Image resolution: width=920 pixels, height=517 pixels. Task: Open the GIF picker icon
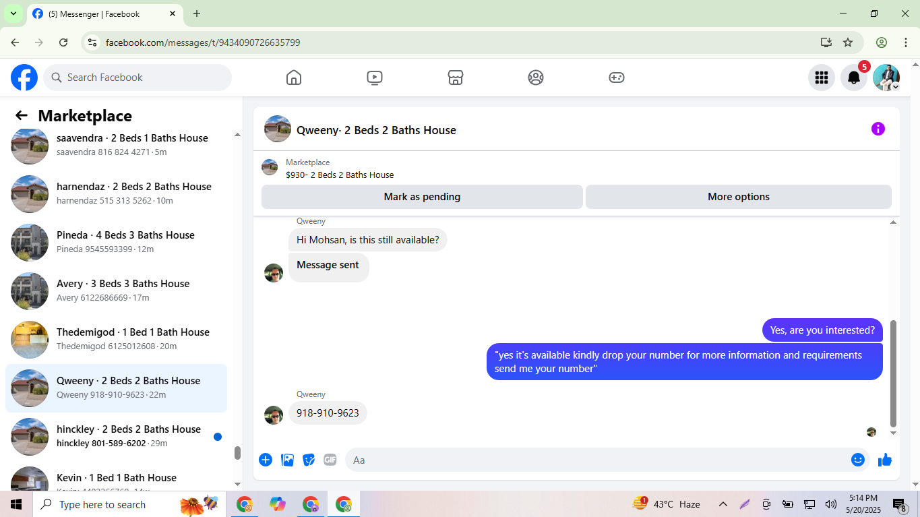[330, 460]
